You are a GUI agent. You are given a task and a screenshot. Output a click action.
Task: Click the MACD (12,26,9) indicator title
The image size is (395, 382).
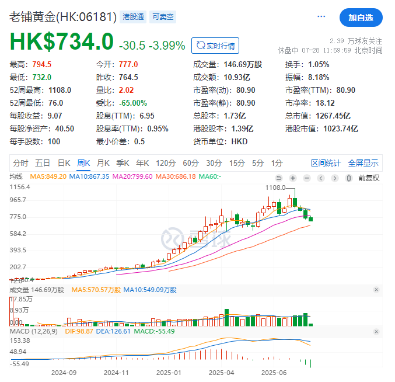coord(33,331)
